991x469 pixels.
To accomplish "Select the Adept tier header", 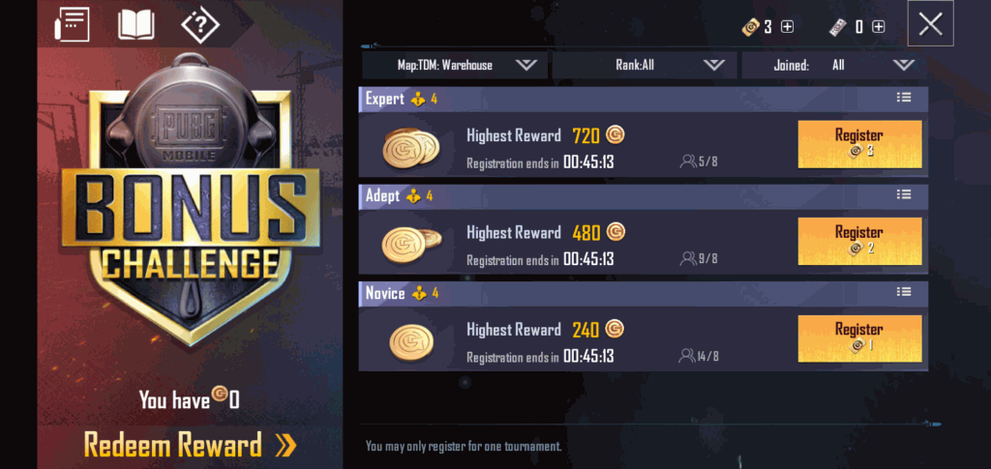I will coord(644,196).
